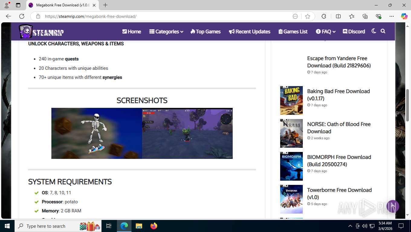The height and width of the screenshot is (232, 411).
Task: Click the browser profile avatar
Action: coord(7,5)
